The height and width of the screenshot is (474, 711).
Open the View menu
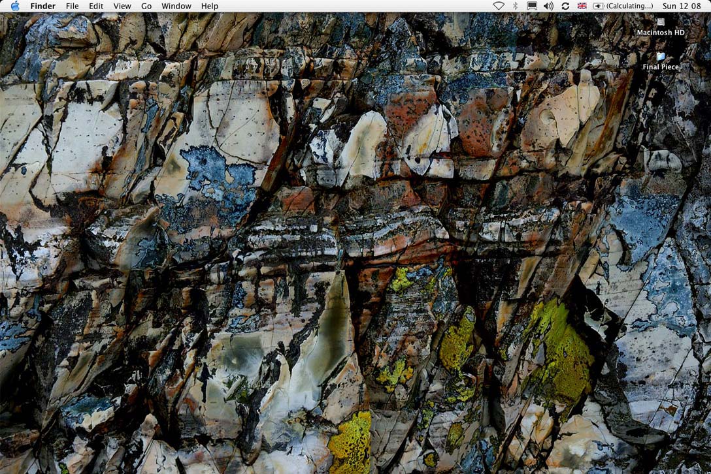coord(122,6)
